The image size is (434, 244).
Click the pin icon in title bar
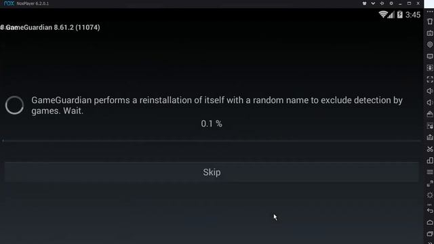point(382,3)
